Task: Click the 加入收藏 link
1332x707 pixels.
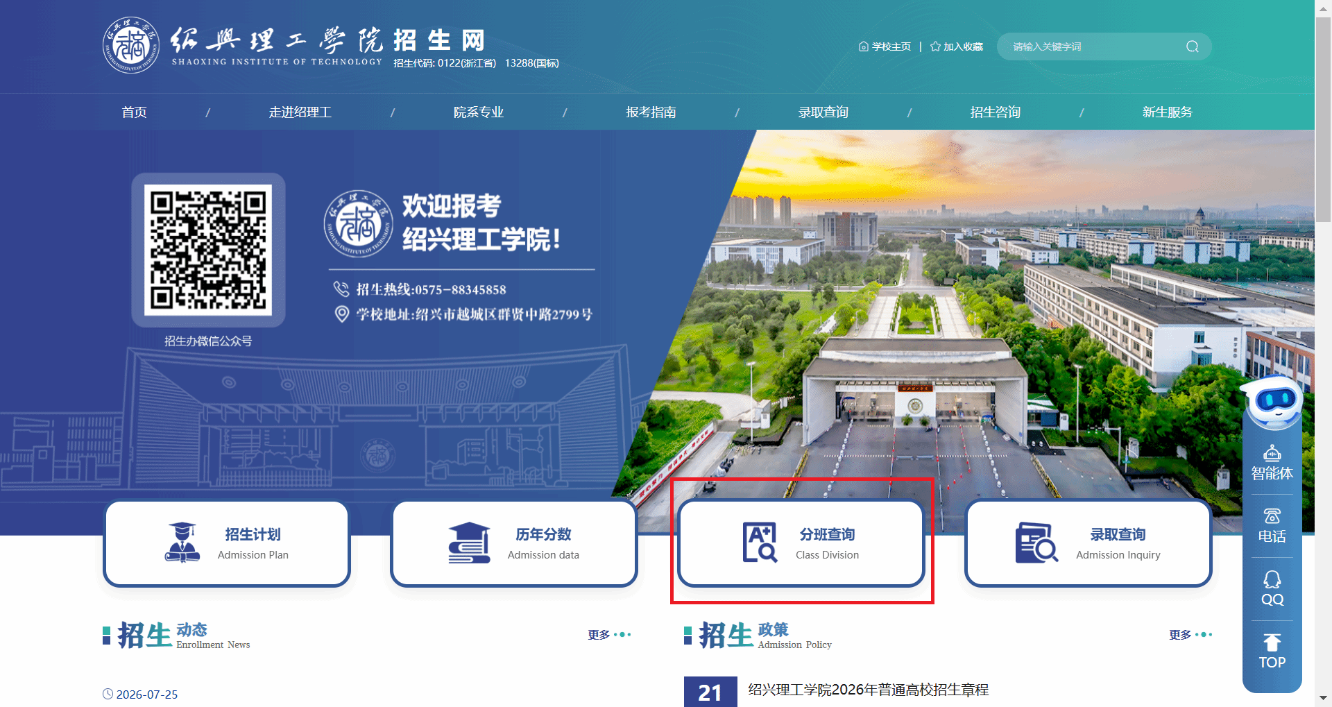Action: 963,46
